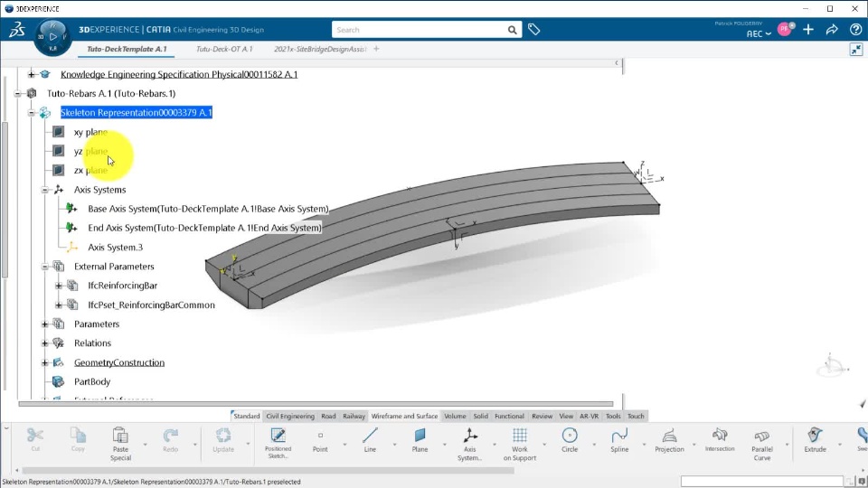Image resolution: width=868 pixels, height=488 pixels.
Task: Open the AR-VR toolbar tab
Action: click(589, 416)
